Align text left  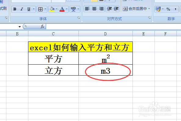click(x=87, y=9)
